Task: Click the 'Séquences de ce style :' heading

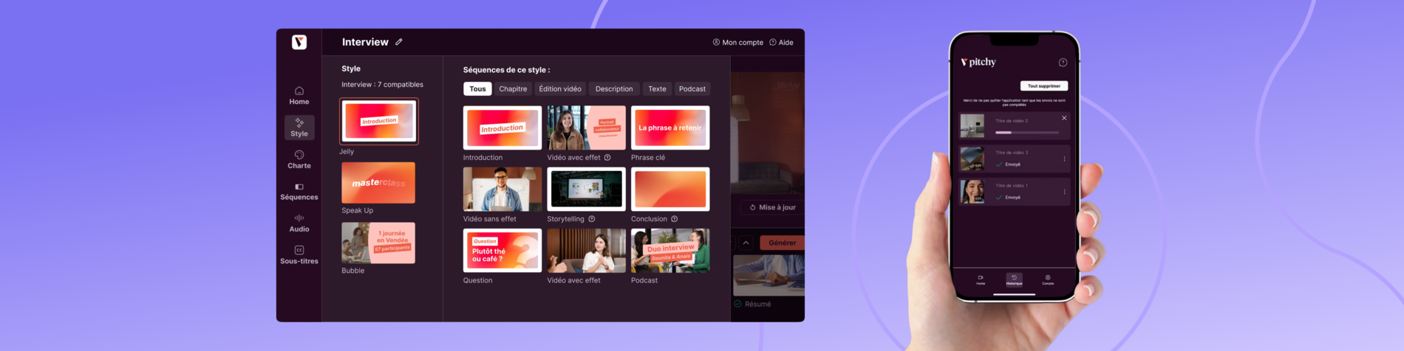Action: click(506, 70)
